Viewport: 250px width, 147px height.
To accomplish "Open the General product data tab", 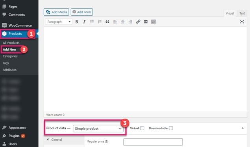I will click(57, 140).
